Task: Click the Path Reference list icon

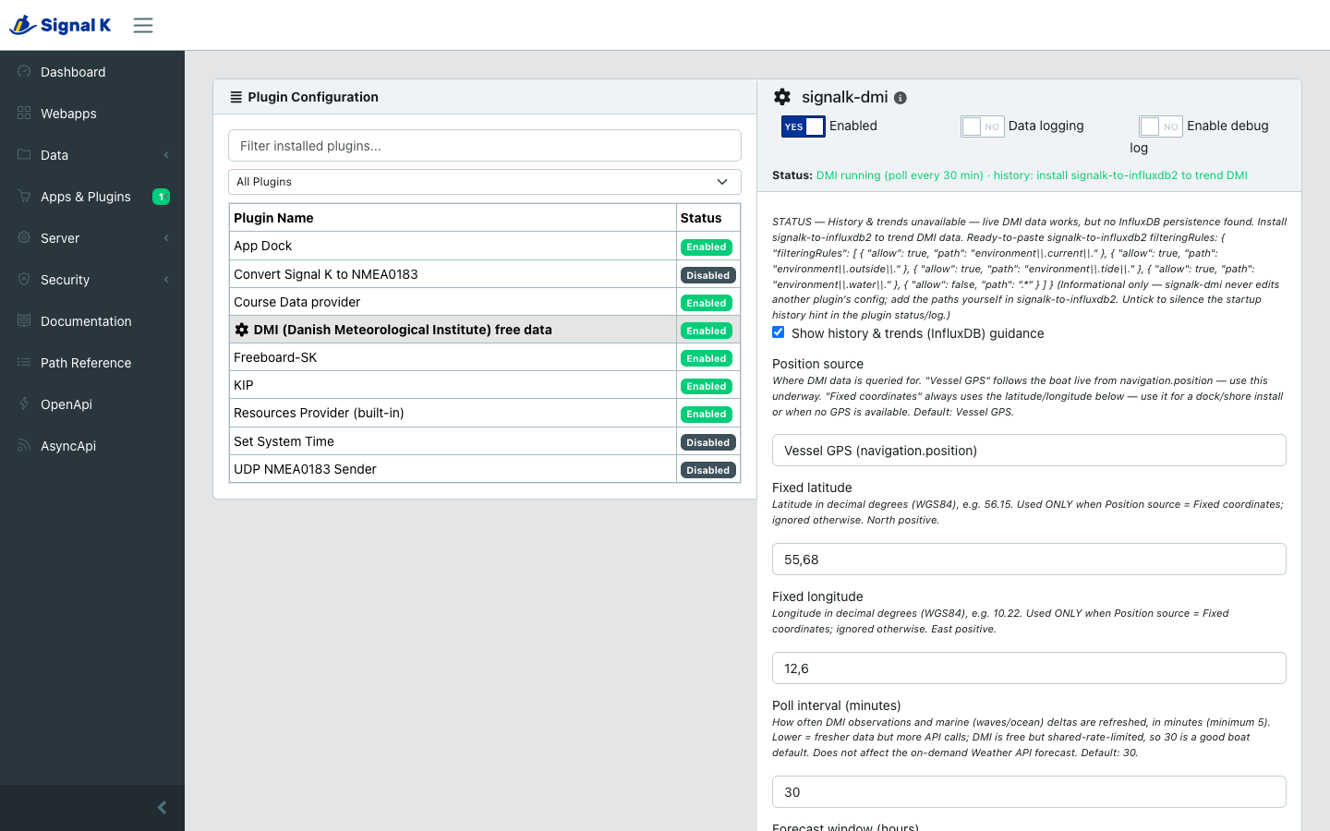Action: click(24, 362)
